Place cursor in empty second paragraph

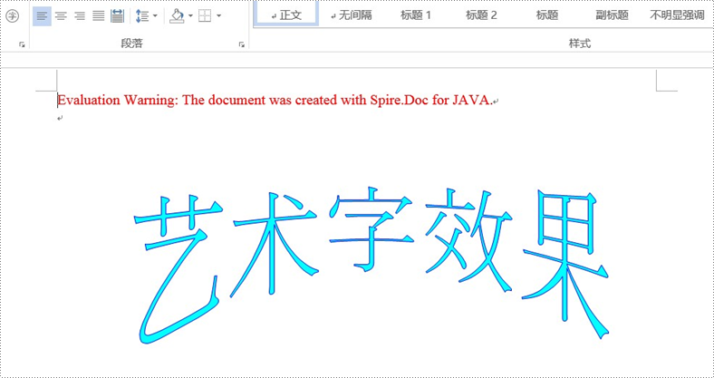point(60,118)
